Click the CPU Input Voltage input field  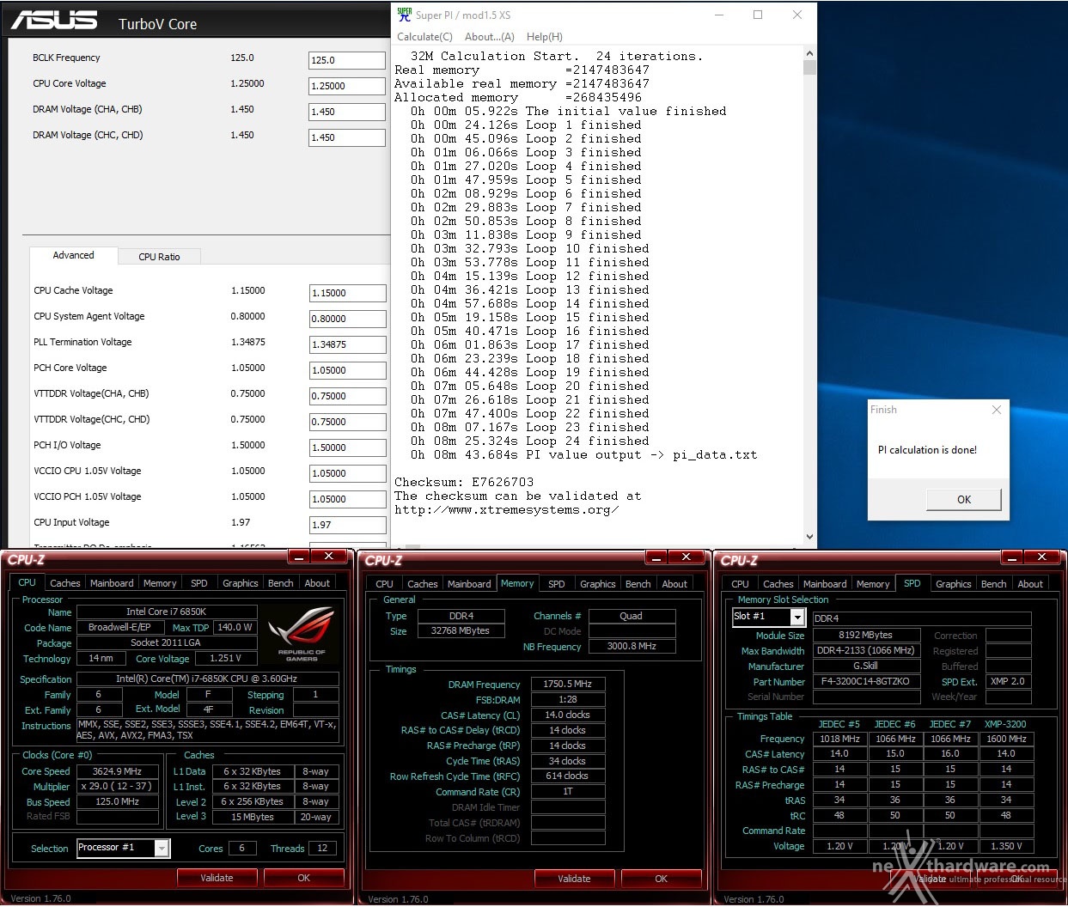(x=347, y=525)
